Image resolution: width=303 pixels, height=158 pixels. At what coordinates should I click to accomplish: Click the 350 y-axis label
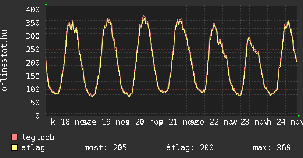tap(33, 23)
